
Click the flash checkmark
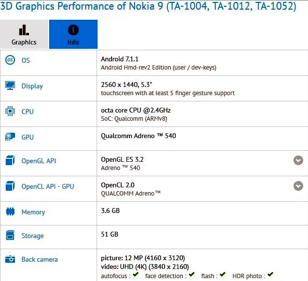(x=223, y=274)
